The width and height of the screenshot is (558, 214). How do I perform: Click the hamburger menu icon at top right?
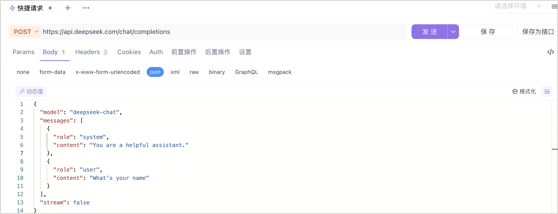tap(554, 7)
